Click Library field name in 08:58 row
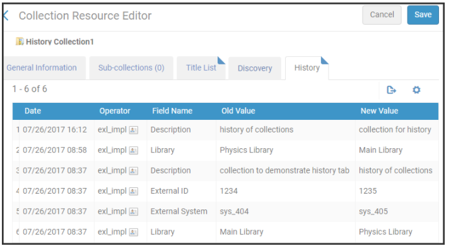The width and height of the screenshot is (451, 246). coord(163,150)
